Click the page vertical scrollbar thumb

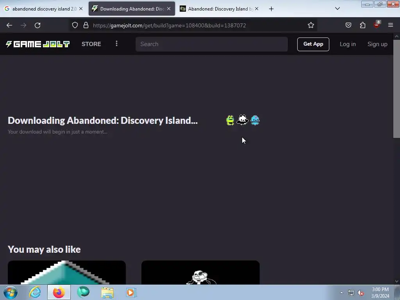click(x=396, y=89)
